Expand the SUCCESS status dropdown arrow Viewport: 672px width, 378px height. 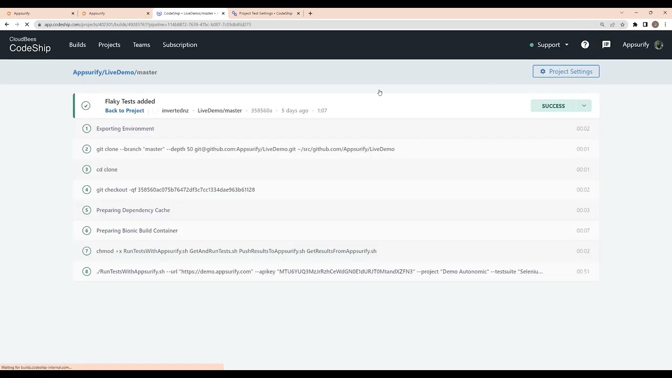(x=584, y=106)
